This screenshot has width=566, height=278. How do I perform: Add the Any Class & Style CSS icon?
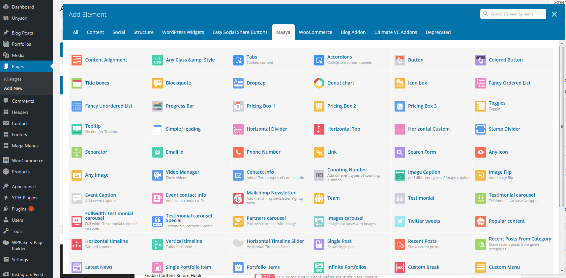[x=158, y=60]
